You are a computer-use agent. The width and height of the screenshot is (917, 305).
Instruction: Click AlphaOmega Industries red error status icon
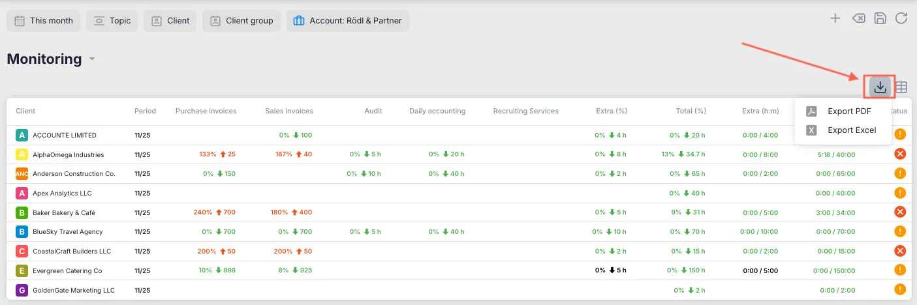[x=900, y=154]
